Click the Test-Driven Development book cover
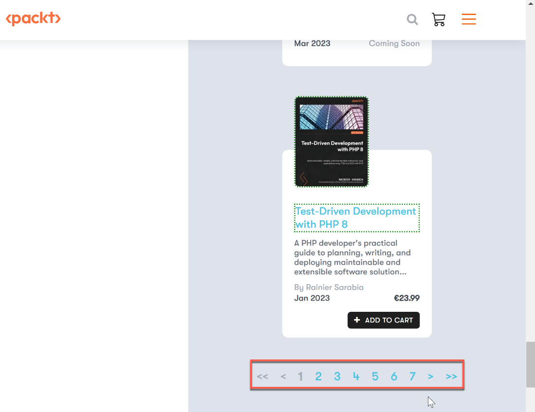This screenshot has height=412, width=535. click(x=332, y=142)
